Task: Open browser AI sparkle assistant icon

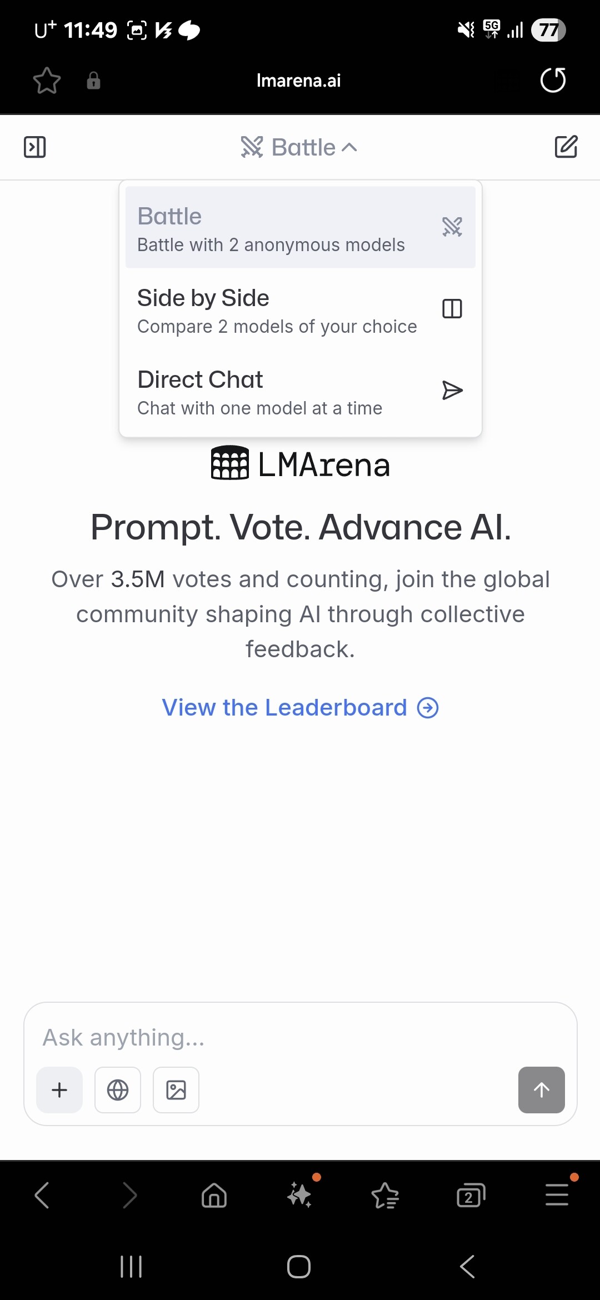Action: click(300, 1194)
